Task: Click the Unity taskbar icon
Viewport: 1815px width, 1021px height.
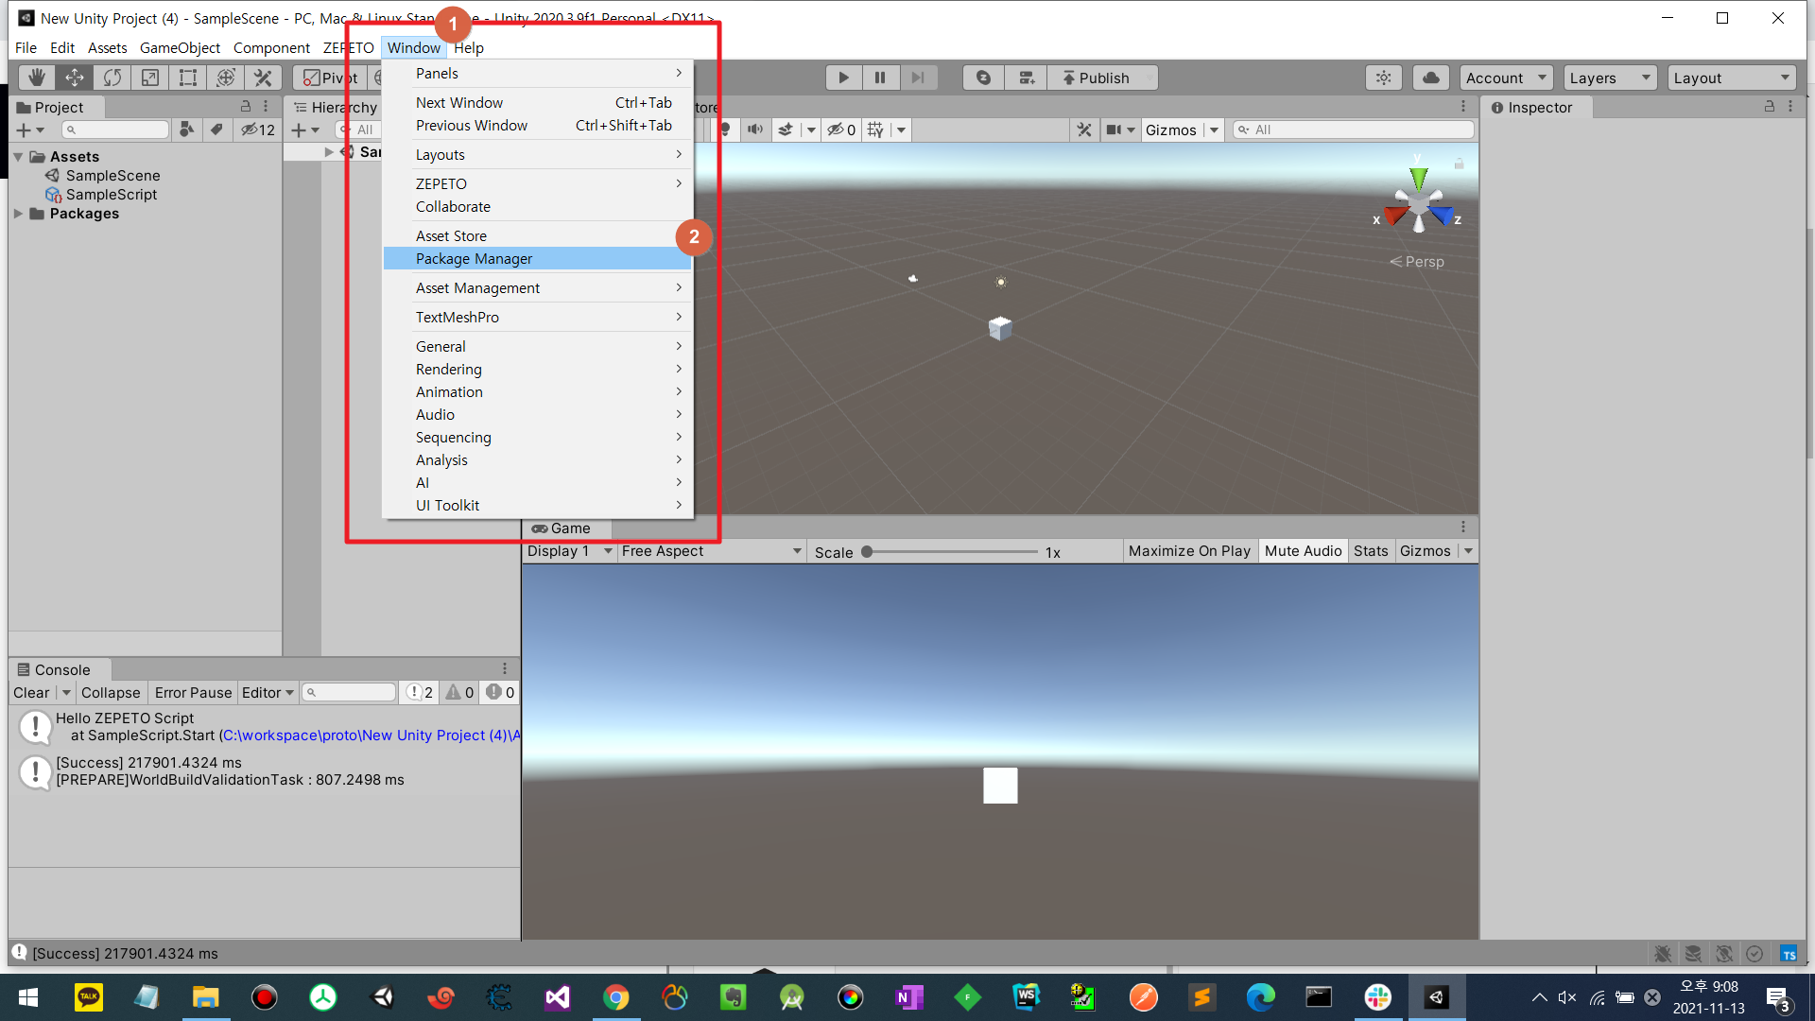Action: coord(1437,997)
